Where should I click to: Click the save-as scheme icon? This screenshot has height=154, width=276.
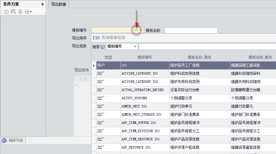[x=13, y=12]
